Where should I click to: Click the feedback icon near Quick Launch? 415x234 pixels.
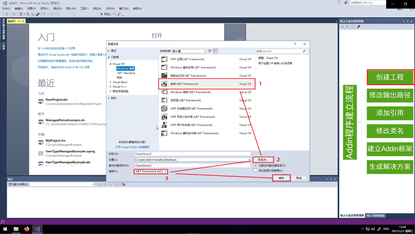[x=346, y=2]
